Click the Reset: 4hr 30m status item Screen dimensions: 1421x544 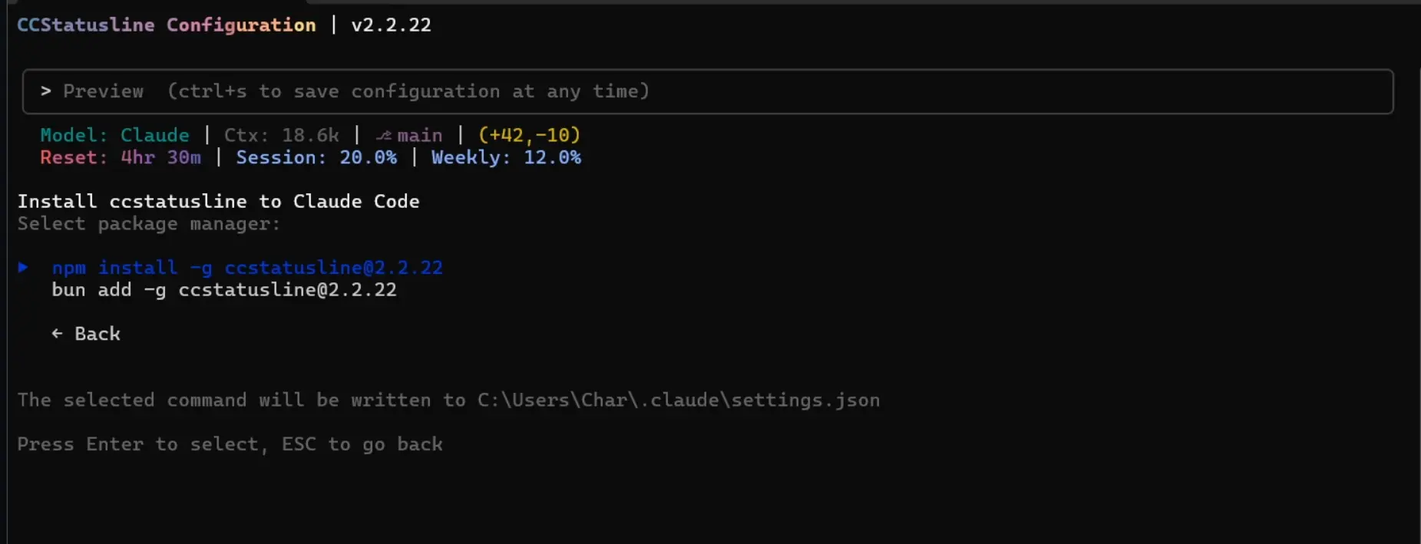point(121,157)
